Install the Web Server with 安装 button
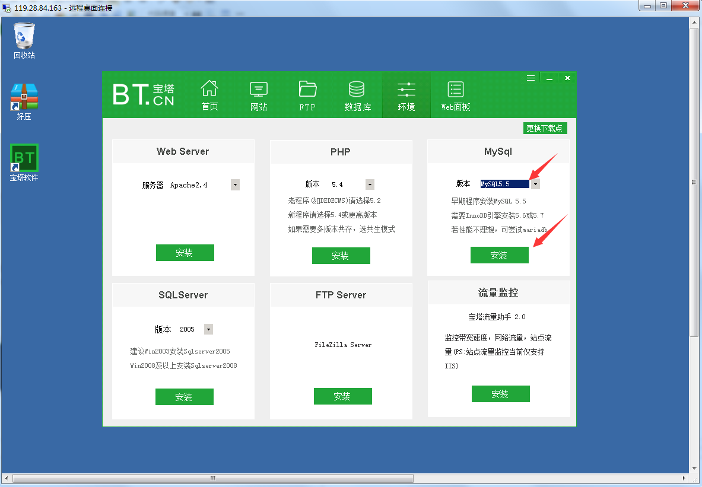This screenshot has height=487, width=702. 185,253
